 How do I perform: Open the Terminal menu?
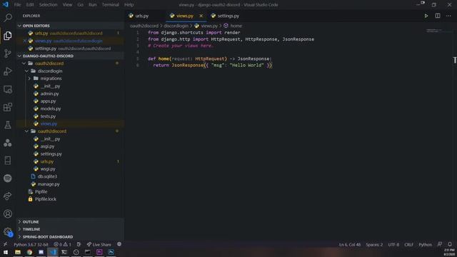(x=111, y=5)
